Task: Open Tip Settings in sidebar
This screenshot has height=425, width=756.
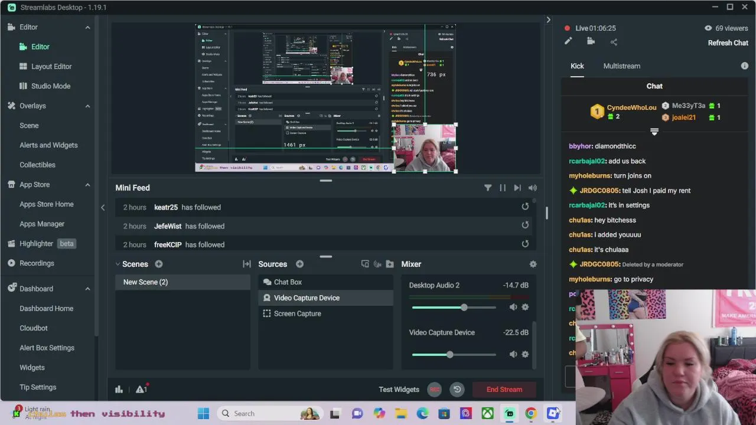Action: pyautogui.click(x=38, y=387)
